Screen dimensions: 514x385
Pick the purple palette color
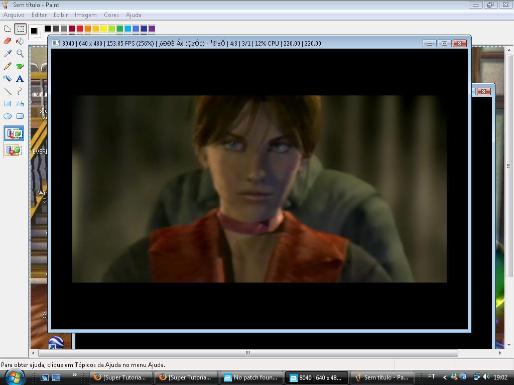pyautogui.click(x=152, y=29)
